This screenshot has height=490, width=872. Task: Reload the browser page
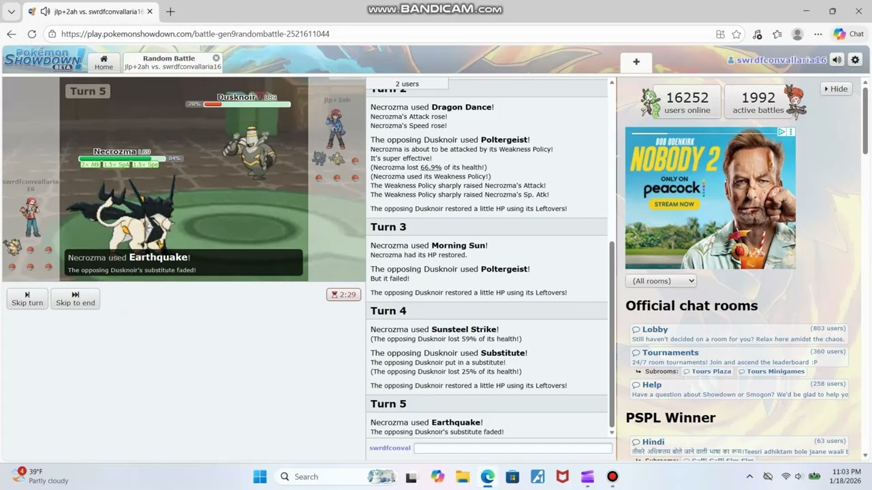click(31, 34)
